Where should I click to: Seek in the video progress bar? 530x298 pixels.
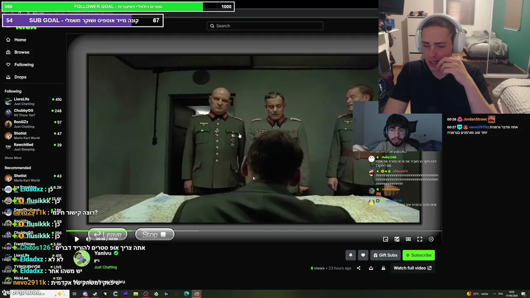coord(254,231)
